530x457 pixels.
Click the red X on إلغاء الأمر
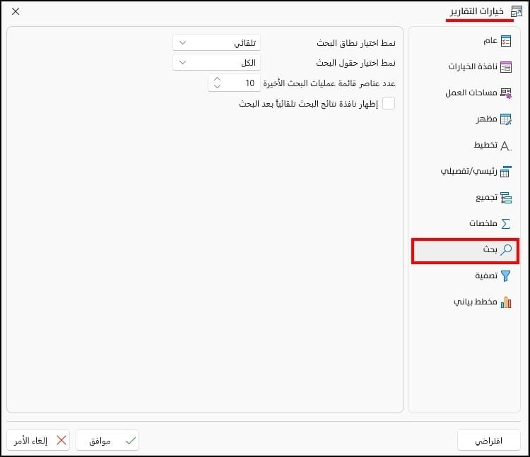click(61, 440)
